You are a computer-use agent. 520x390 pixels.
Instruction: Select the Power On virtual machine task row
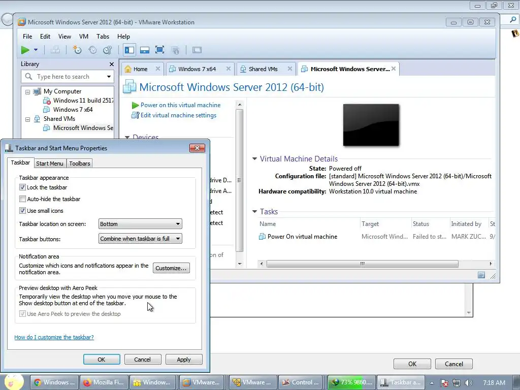(x=376, y=237)
